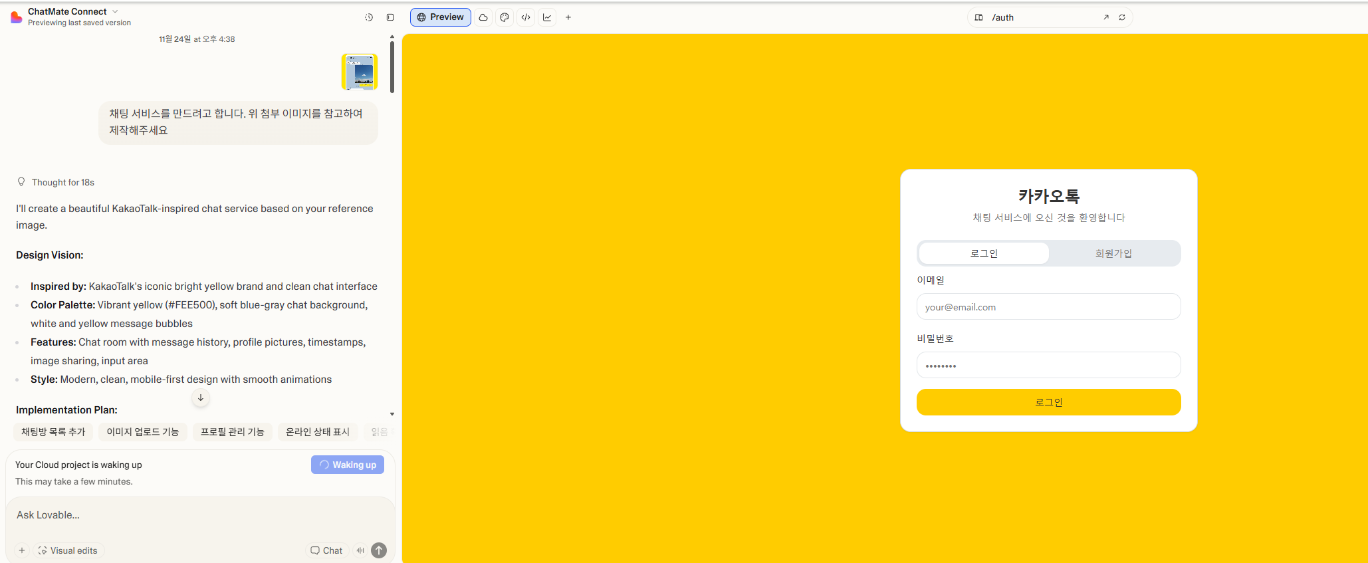Toggle Chat mode button

(x=326, y=550)
